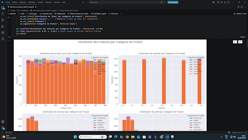This screenshot has height=140, width=248.
Task: Open the Affichage menu
Action: click(x=32, y=2)
